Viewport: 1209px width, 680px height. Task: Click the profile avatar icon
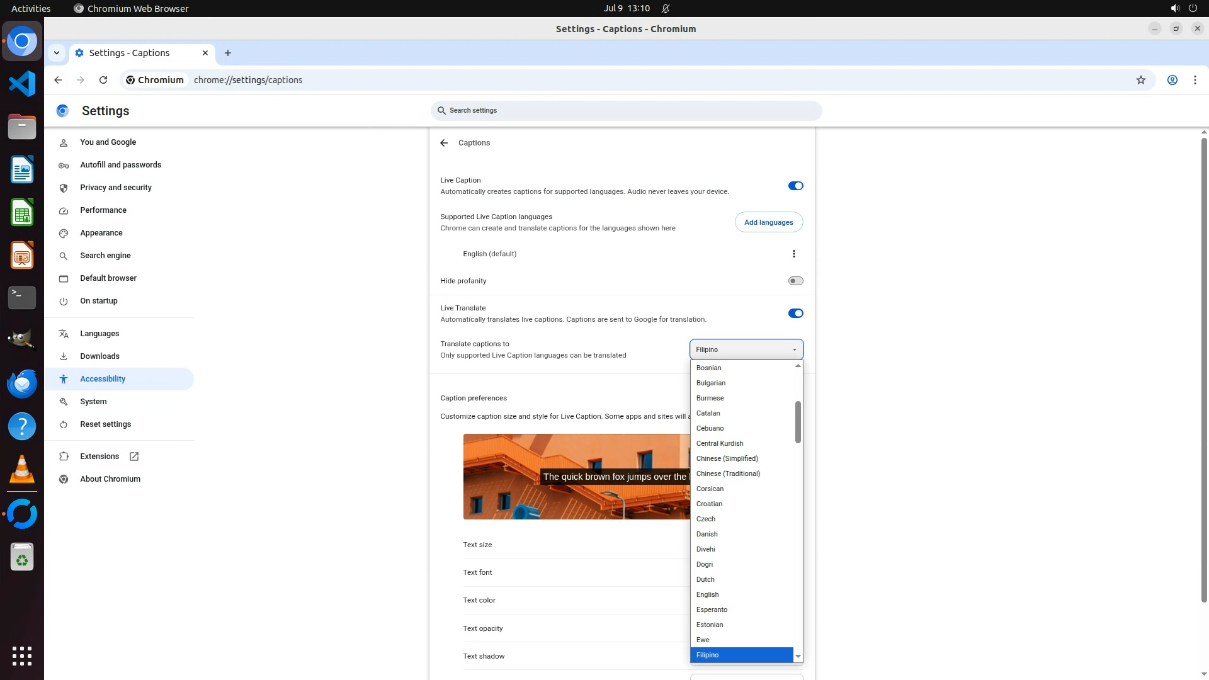click(x=1172, y=80)
